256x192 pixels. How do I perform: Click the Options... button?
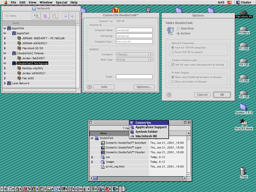tap(144, 87)
